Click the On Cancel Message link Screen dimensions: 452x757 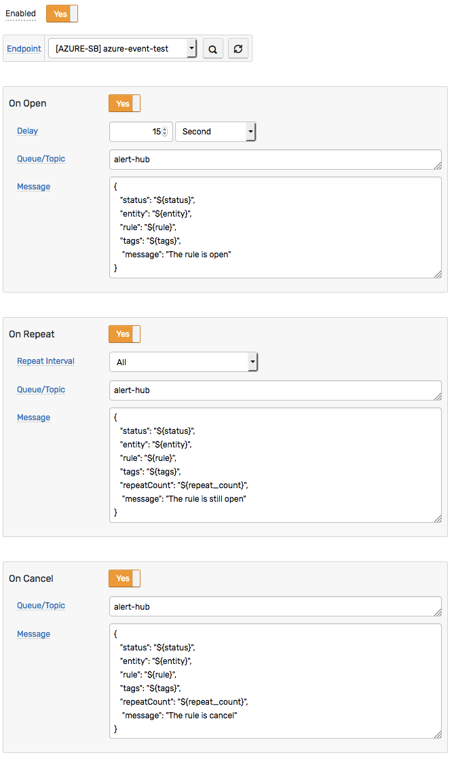coord(34,634)
